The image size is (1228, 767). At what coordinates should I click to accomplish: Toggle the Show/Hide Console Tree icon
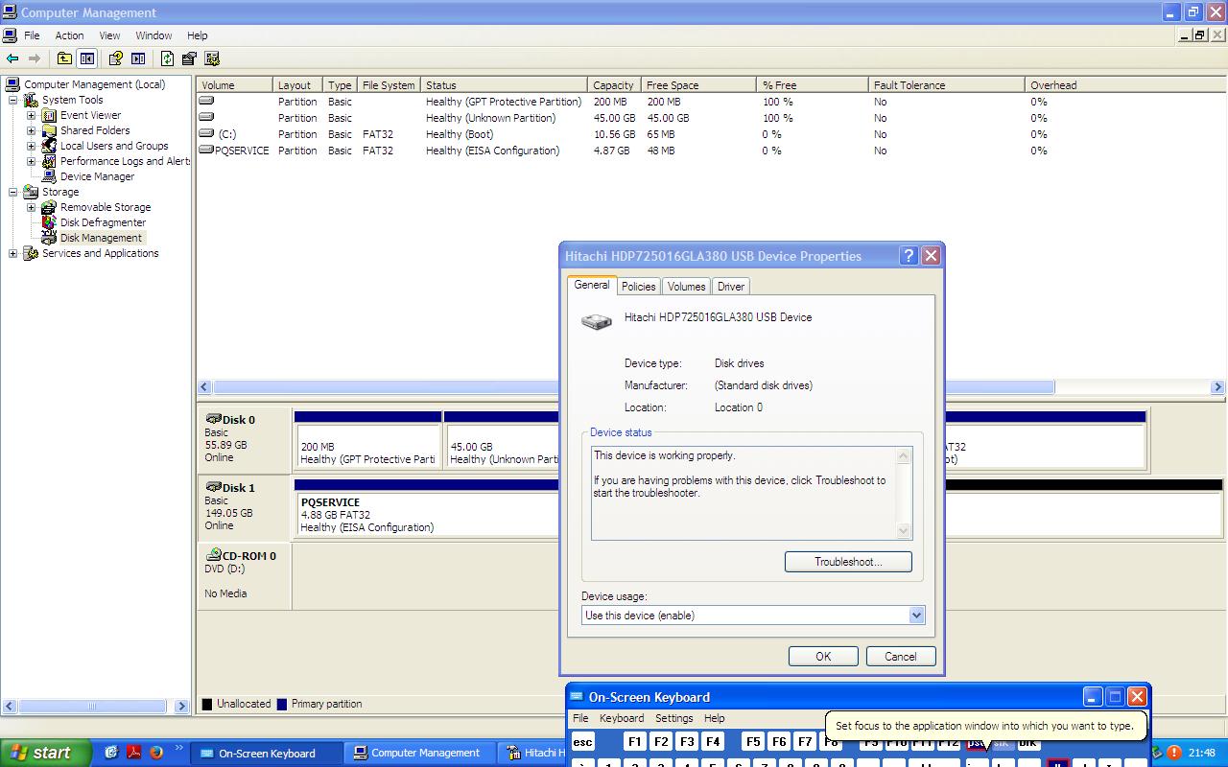click(x=87, y=58)
